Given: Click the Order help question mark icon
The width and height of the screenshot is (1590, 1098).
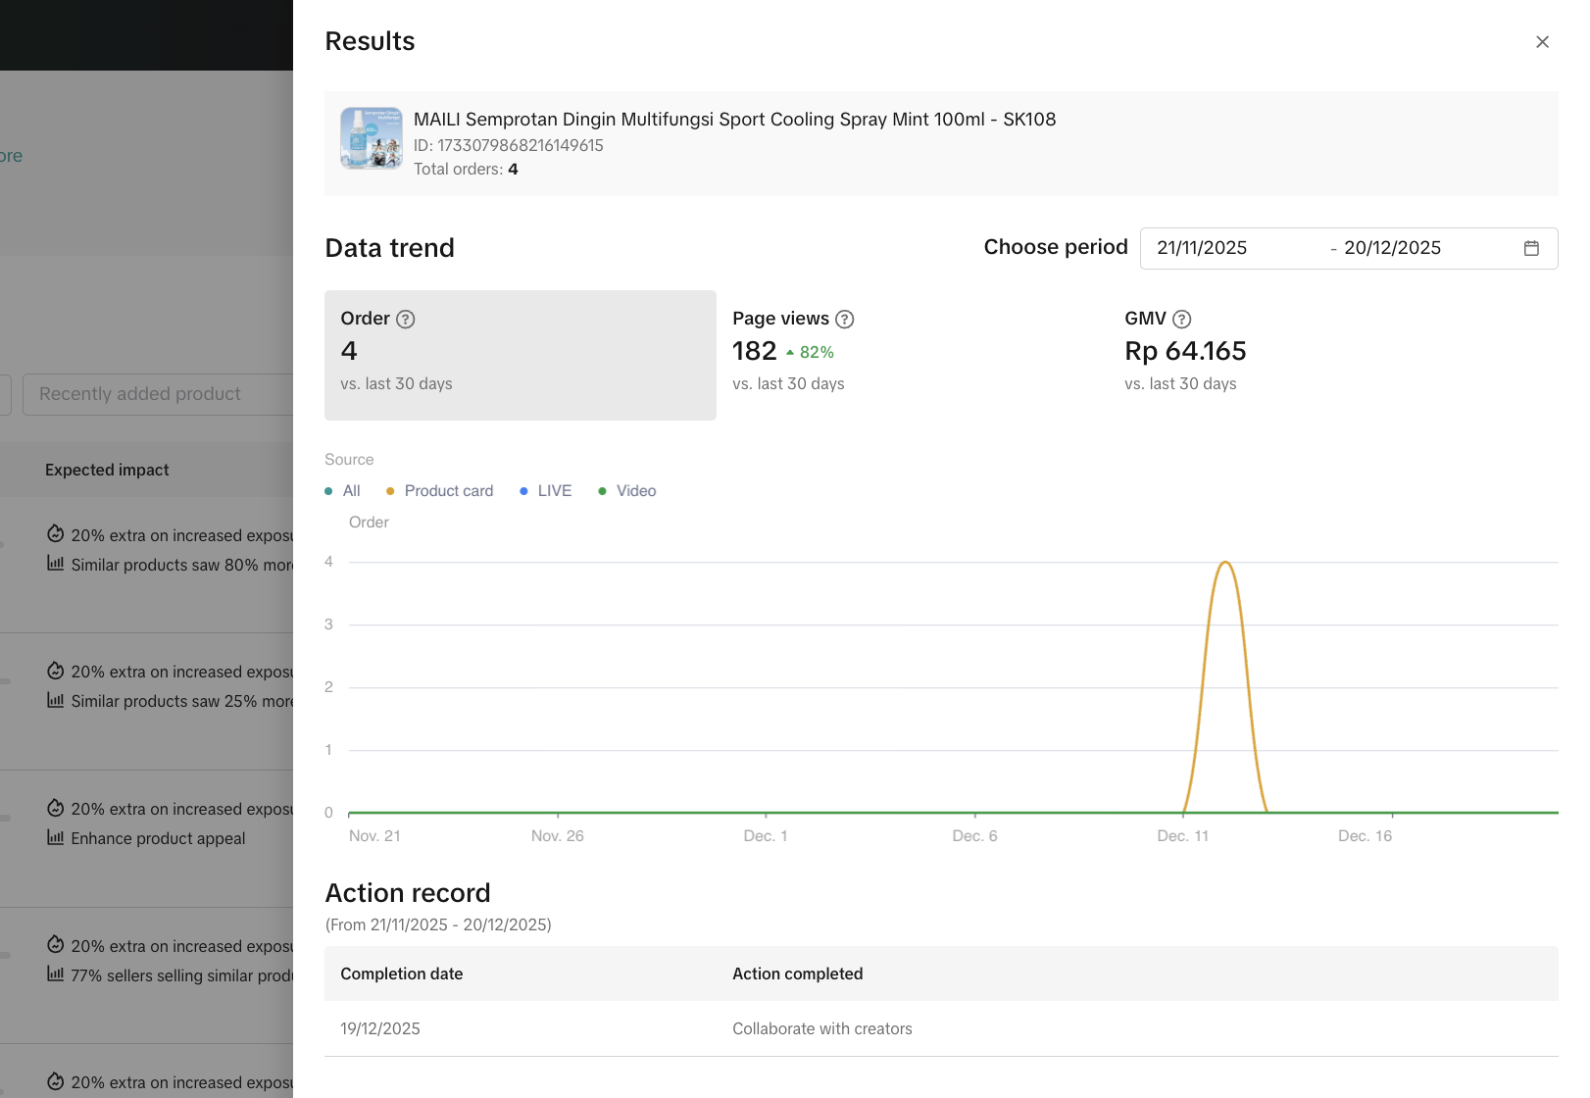Looking at the screenshot, I should pyautogui.click(x=406, y=320).
